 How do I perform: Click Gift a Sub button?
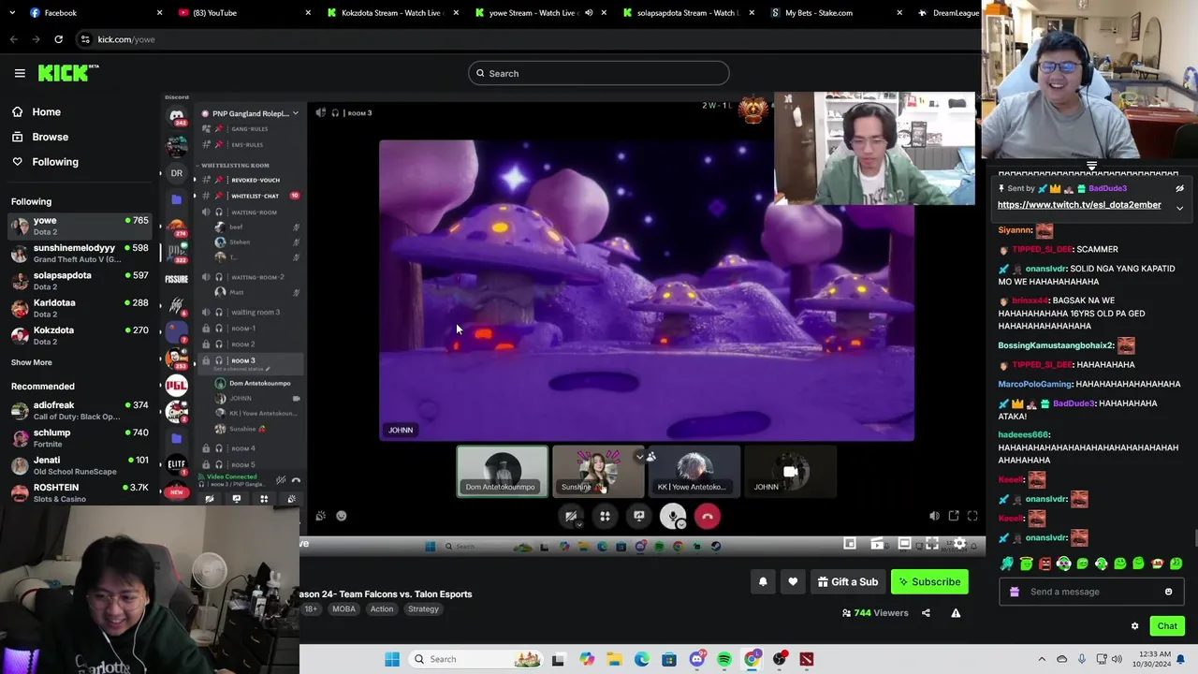pyautogui.click(x=848, y=581)
